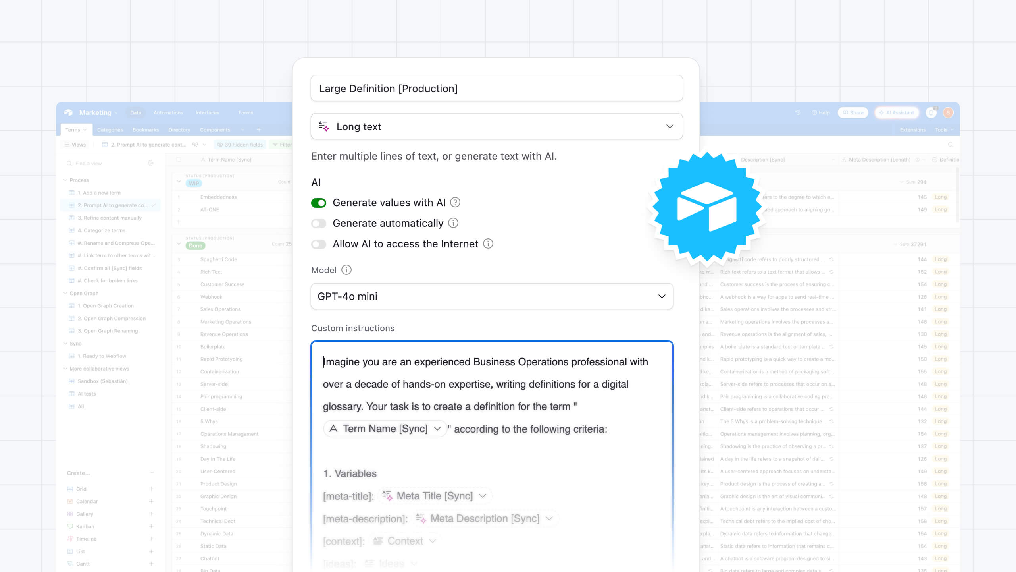The image size is (1016, 572).
Task: Click the help icon beside Generate values with AI
Action: coord(456,203)
